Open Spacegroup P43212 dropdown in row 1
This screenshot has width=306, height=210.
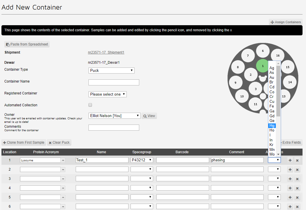(142, 160)
